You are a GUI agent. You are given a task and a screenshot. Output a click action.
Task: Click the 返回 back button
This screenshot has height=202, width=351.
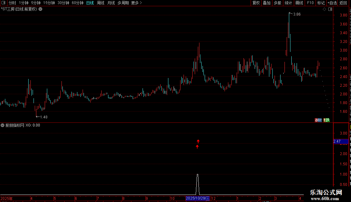coord(343,3)
